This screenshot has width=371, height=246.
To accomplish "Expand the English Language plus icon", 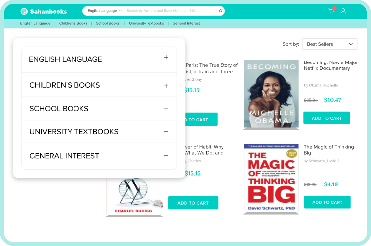I will click(166, 57).
